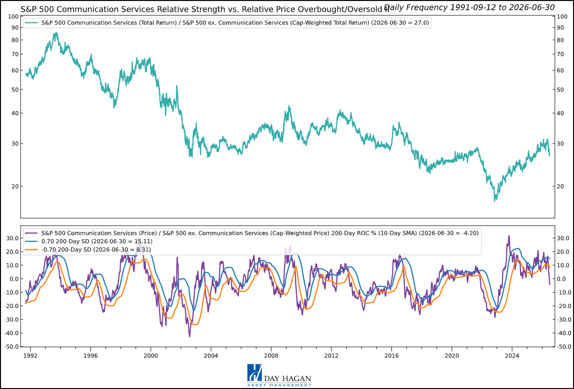Screen dimensions: 574x389
Task: Click the 2008 label on the time axis
Action: tap(271, 355)
